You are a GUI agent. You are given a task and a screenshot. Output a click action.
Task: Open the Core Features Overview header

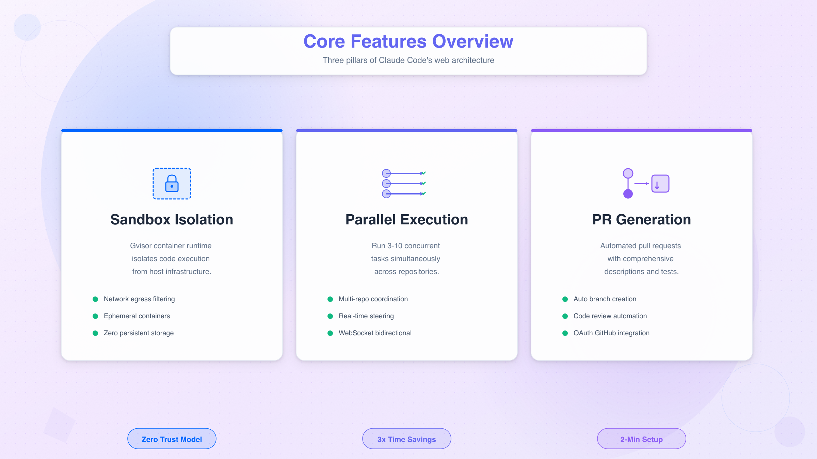tap(408, 41)
